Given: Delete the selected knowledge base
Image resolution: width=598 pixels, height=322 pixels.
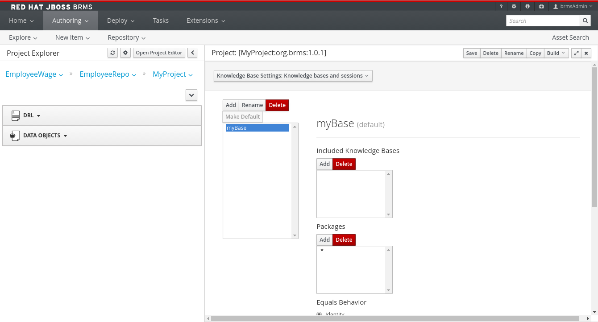Looking at the screenshot, I should (x=277, y=105).
